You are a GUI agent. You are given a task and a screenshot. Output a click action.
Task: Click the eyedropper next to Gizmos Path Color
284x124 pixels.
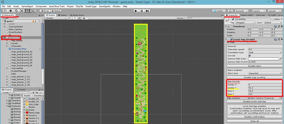(x=281, y=59)
